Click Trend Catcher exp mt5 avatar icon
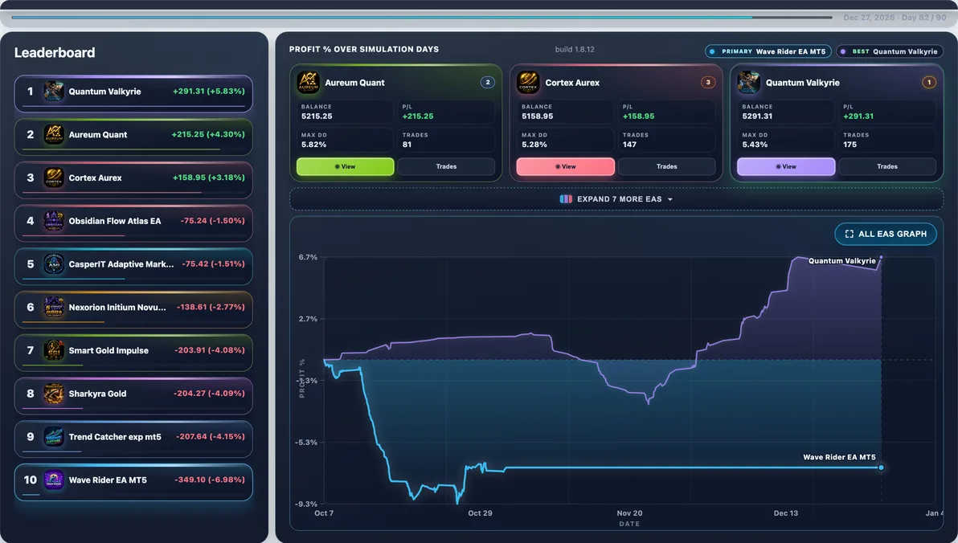Viewport: 958px width, 543px height. [x=54, y=437]
